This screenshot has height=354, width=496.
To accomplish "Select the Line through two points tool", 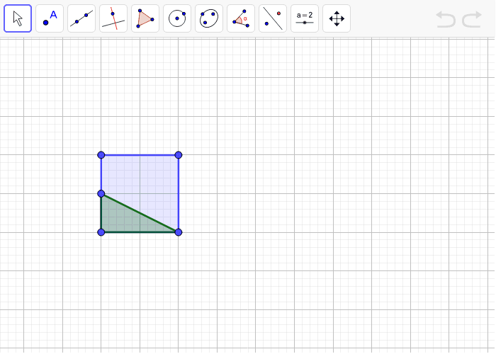I will (x=81, y=18).
